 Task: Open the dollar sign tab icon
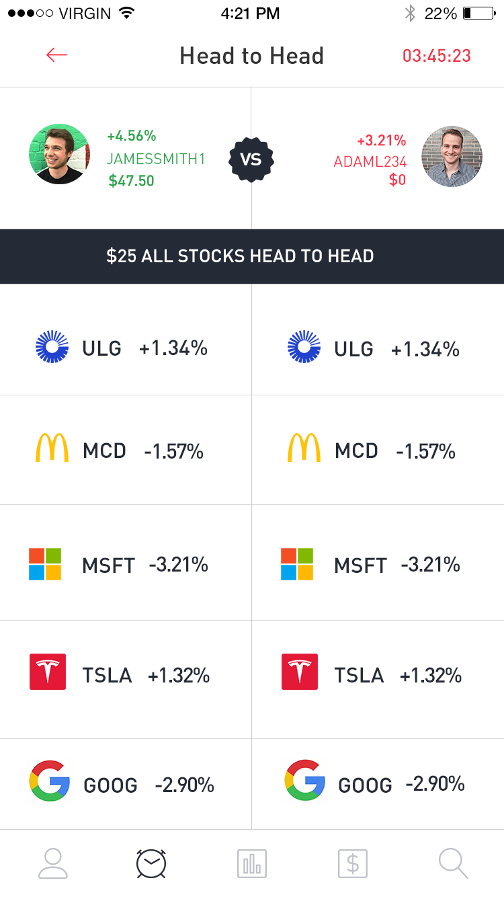(x=353, y=863)
